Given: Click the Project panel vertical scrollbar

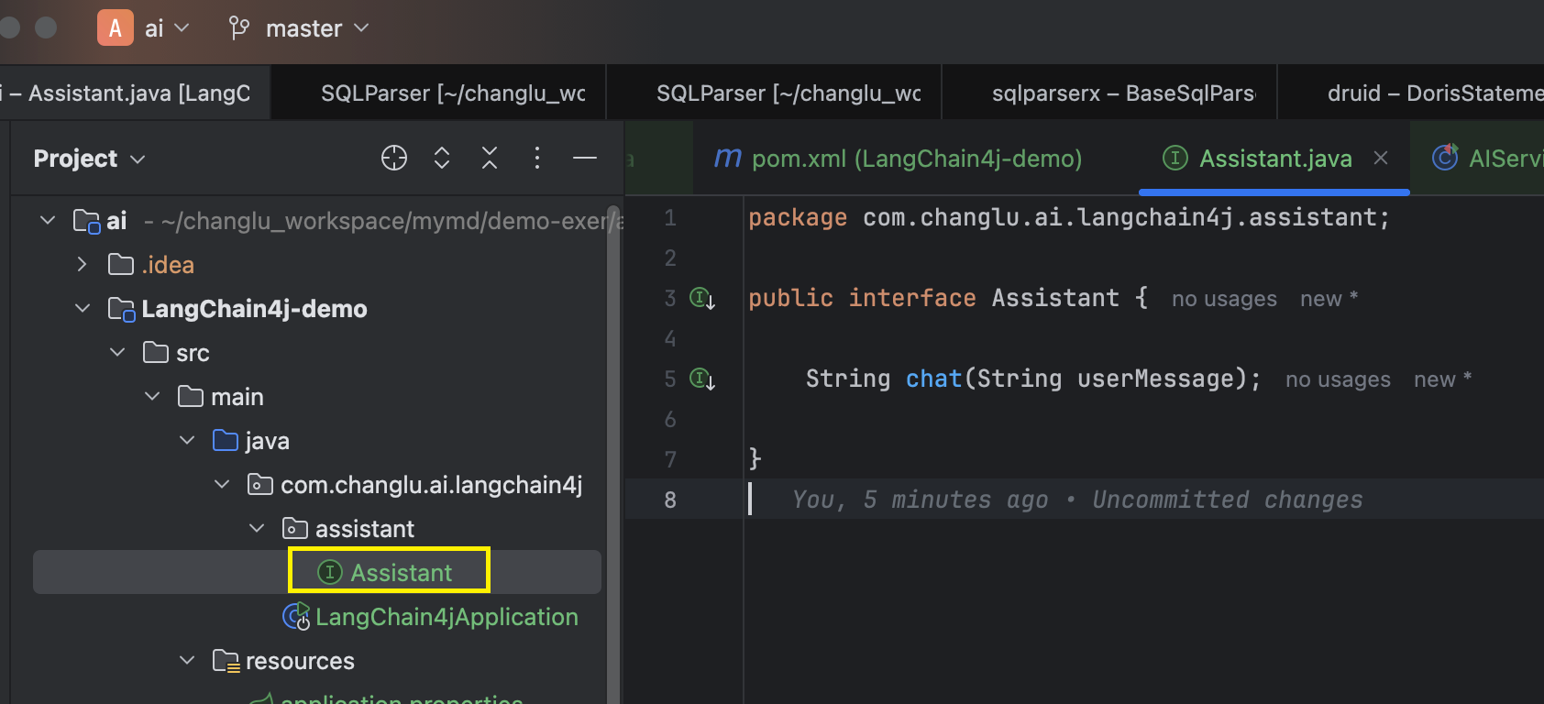Looking at the screenshot, I should pos(612,454).
